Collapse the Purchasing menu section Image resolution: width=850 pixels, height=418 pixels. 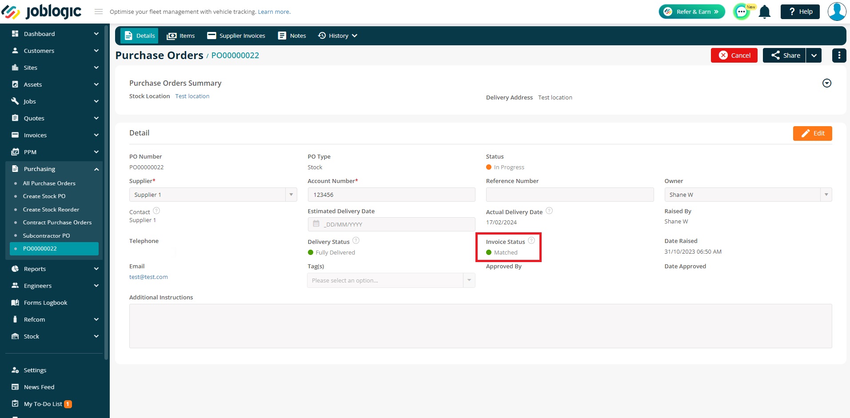click(x=96, y=169)
